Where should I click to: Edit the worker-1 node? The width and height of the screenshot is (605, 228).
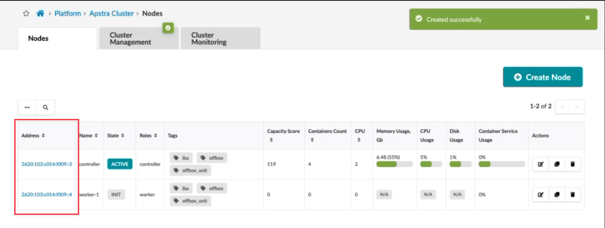point(540,194)
